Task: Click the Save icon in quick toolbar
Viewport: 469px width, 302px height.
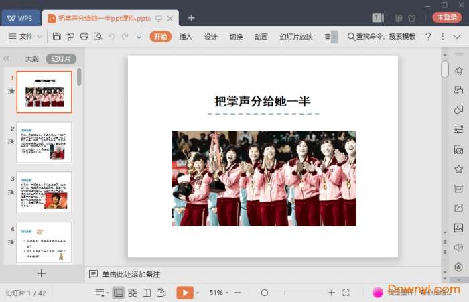Action: click(57, 36)
